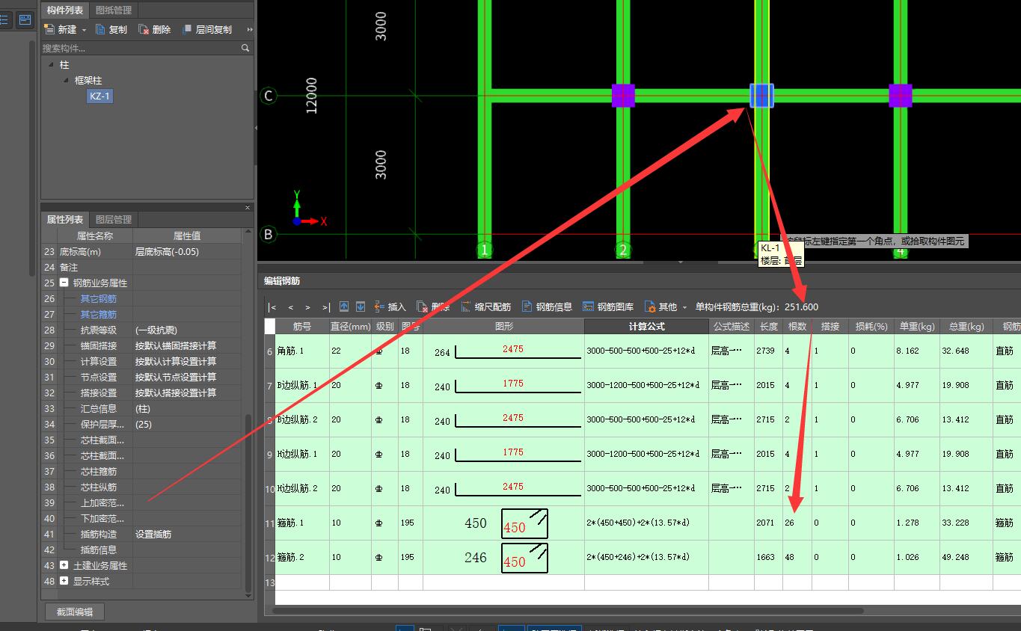Viewport: 1021px width, 631px height.
Task: Click the 底标高 value 层底标高(-0.05)
Action: point(187,251)
